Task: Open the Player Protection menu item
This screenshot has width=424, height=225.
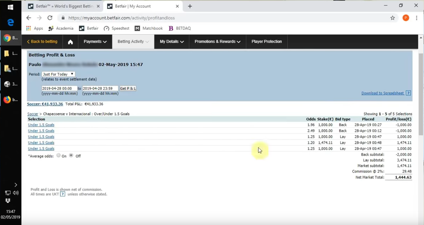Action: (266, 41)
